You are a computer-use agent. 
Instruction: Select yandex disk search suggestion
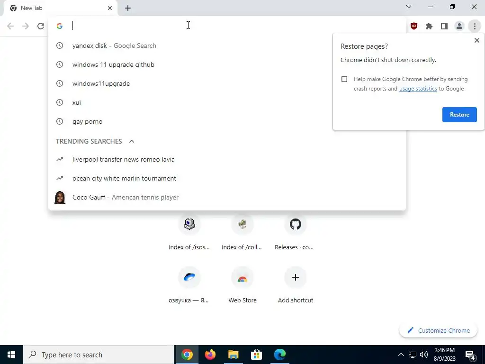(x=227, y=45)
